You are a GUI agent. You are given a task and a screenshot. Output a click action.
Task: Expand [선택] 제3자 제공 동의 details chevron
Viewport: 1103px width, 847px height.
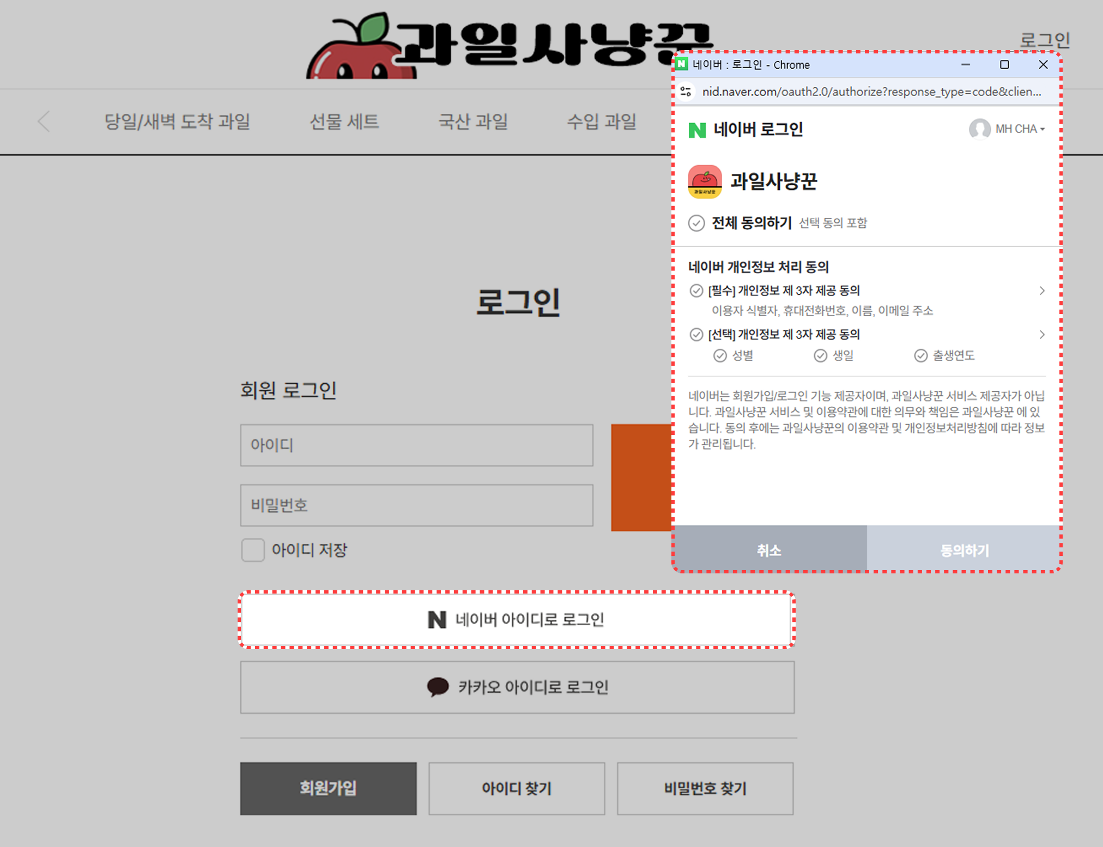click(1041, 334)
